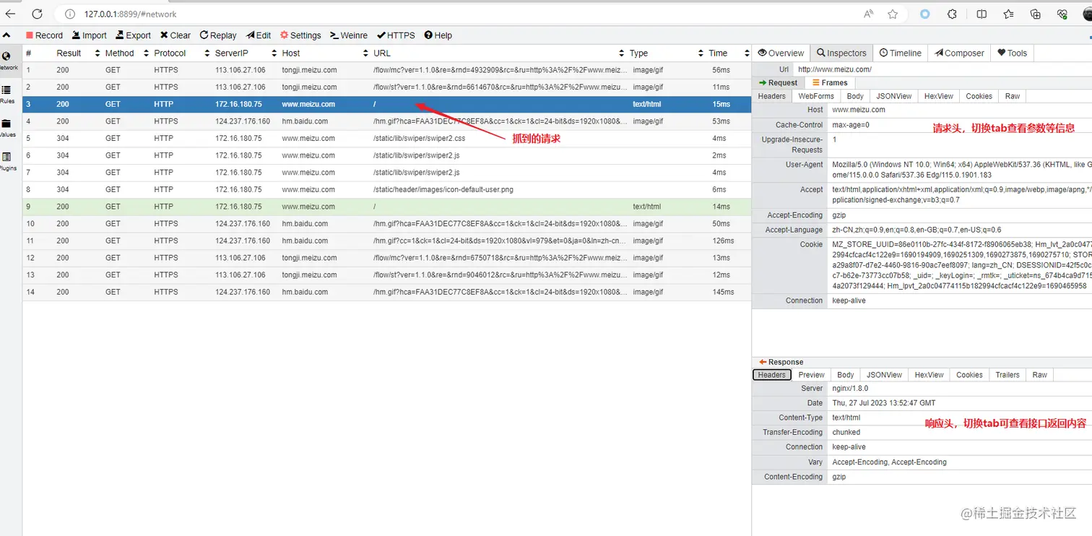Click the Edit toolbar button
The width and height of the screenshot is (1092, 536).
(259, 35)
